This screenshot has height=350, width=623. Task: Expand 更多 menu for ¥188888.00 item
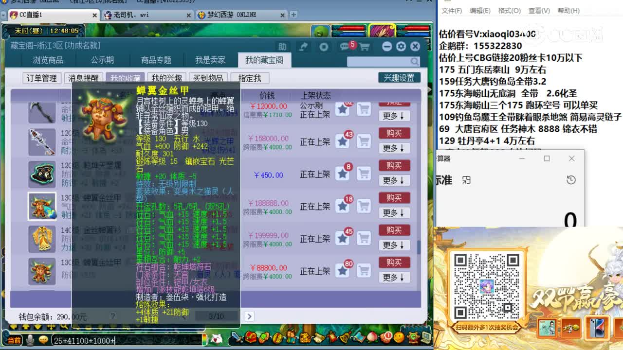point(394,212)
